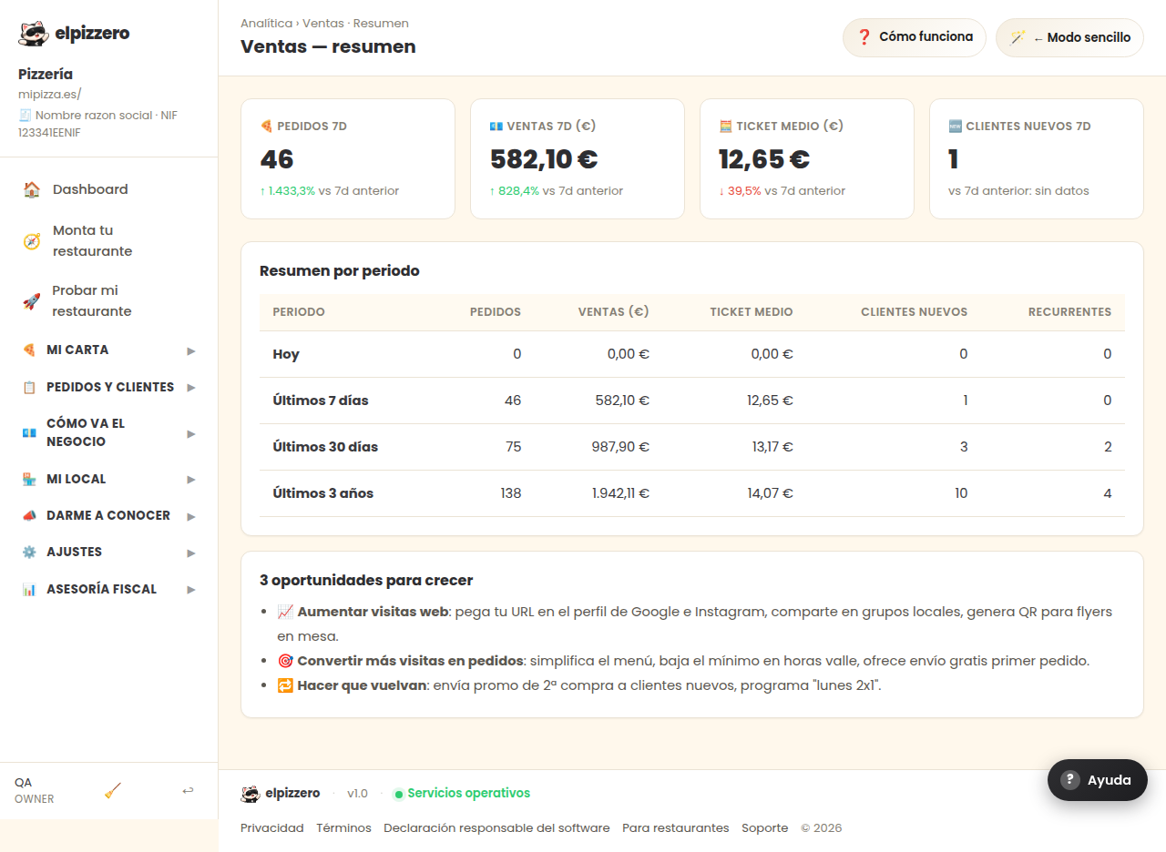
Task: Click the footer elpizzero cat logo
Action: pyautogui.click(x=251, y=794)
